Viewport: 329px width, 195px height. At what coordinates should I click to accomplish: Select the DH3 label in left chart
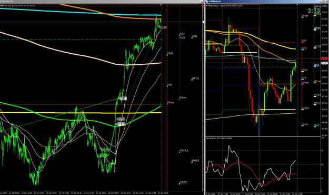[170, 85]
